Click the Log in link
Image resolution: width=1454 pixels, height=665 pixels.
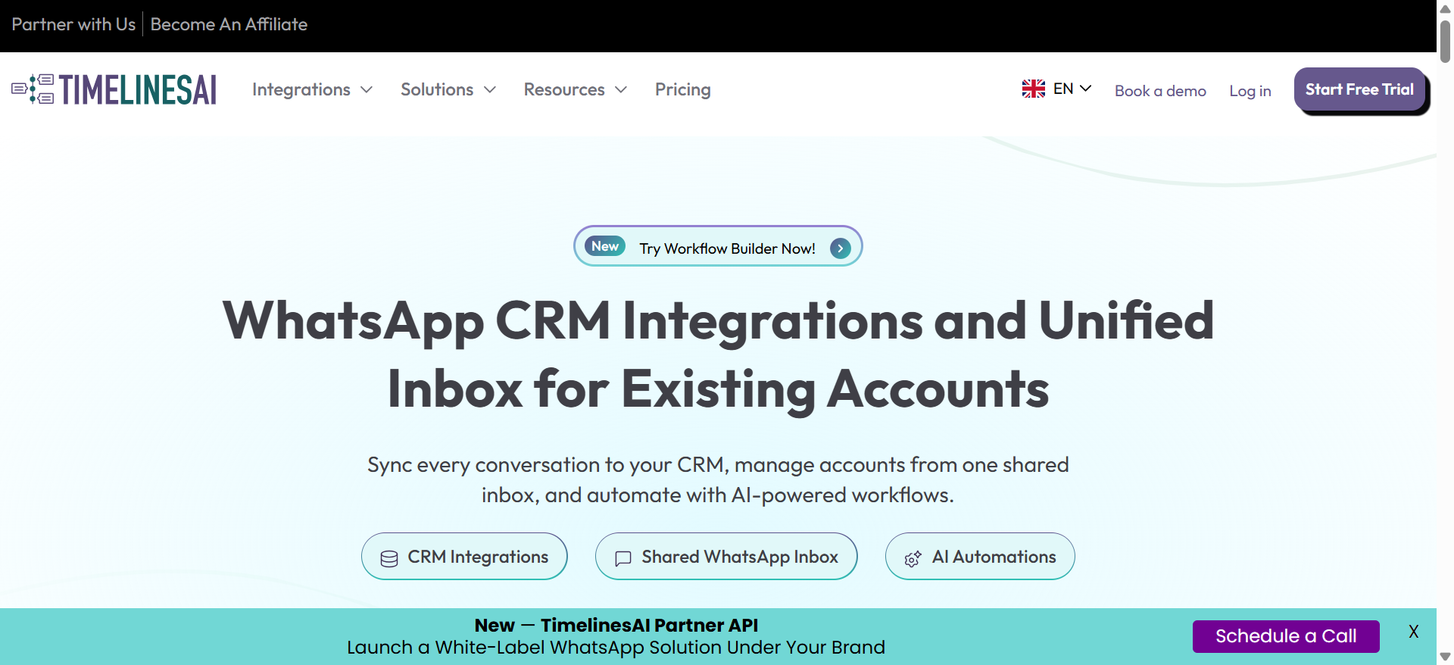pyautogui.click(x=1250, y=91)
